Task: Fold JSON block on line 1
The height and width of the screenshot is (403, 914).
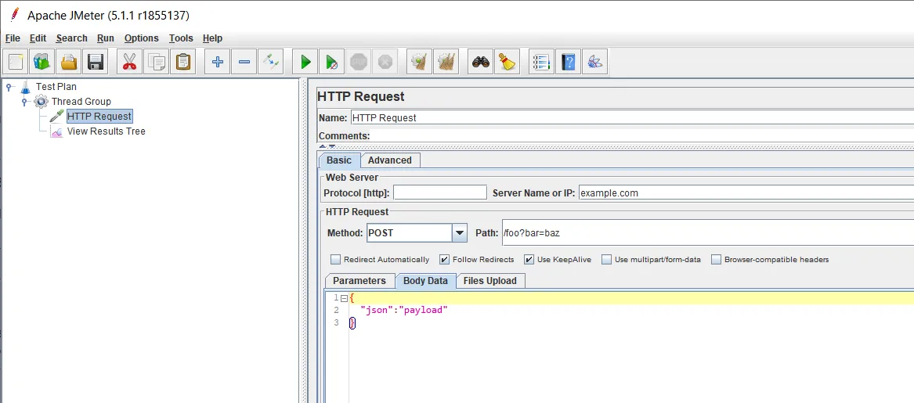Action: pyautogui.click(x=344, y=298)
